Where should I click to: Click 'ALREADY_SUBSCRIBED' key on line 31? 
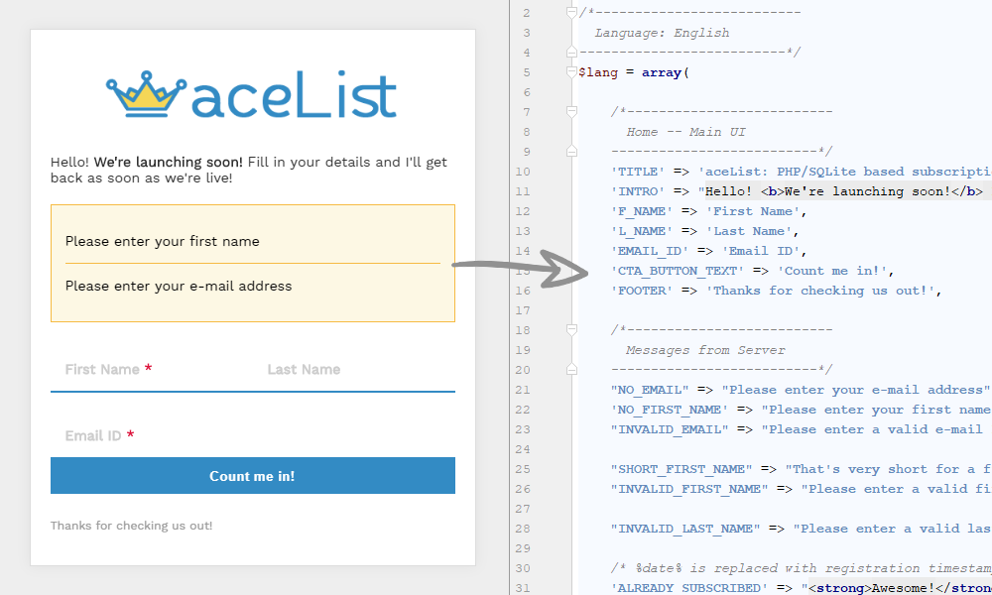tap(689, 588)
